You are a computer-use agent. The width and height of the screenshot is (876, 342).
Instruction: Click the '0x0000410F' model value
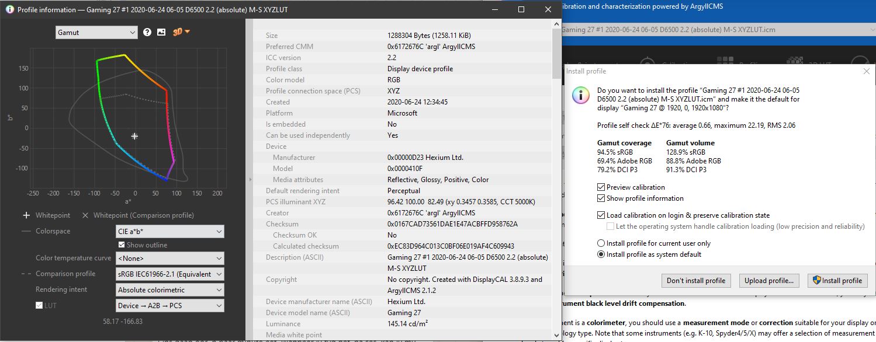pyautogui.click(x=406, y=169)
